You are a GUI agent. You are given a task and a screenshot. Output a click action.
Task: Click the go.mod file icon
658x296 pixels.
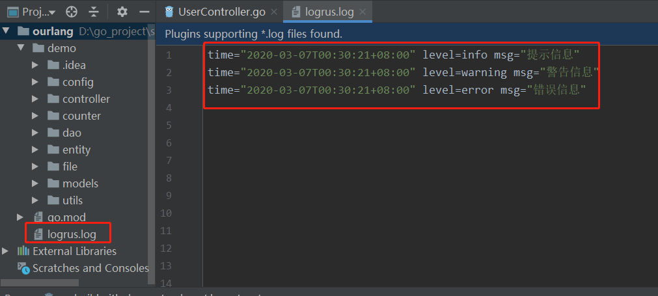pos(38,217)
